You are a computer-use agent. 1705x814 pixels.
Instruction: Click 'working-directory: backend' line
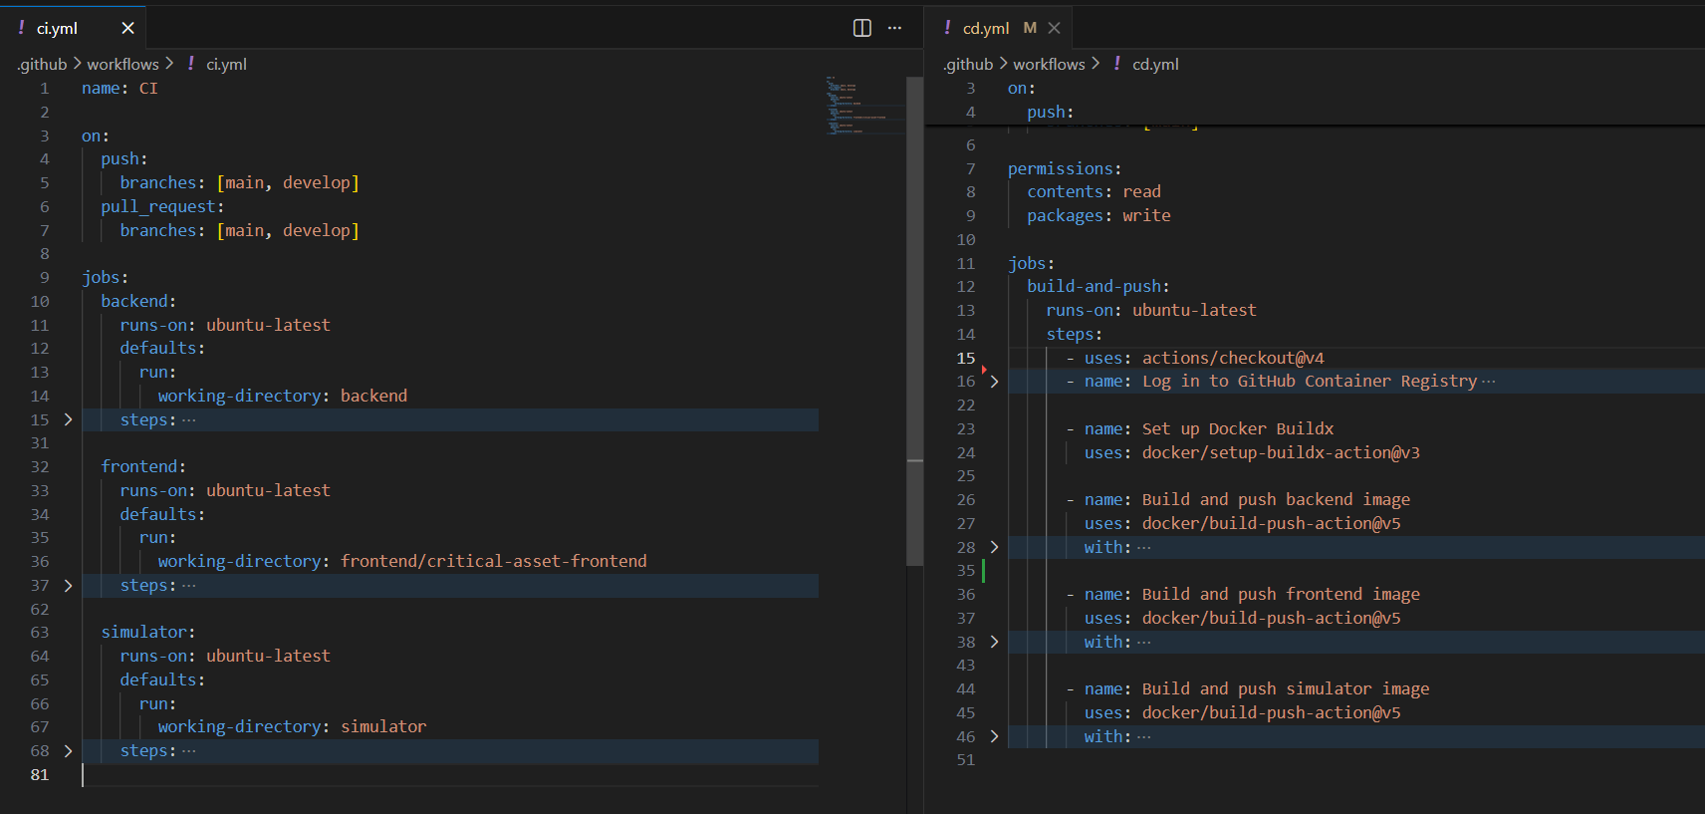[x=283, y=396]
